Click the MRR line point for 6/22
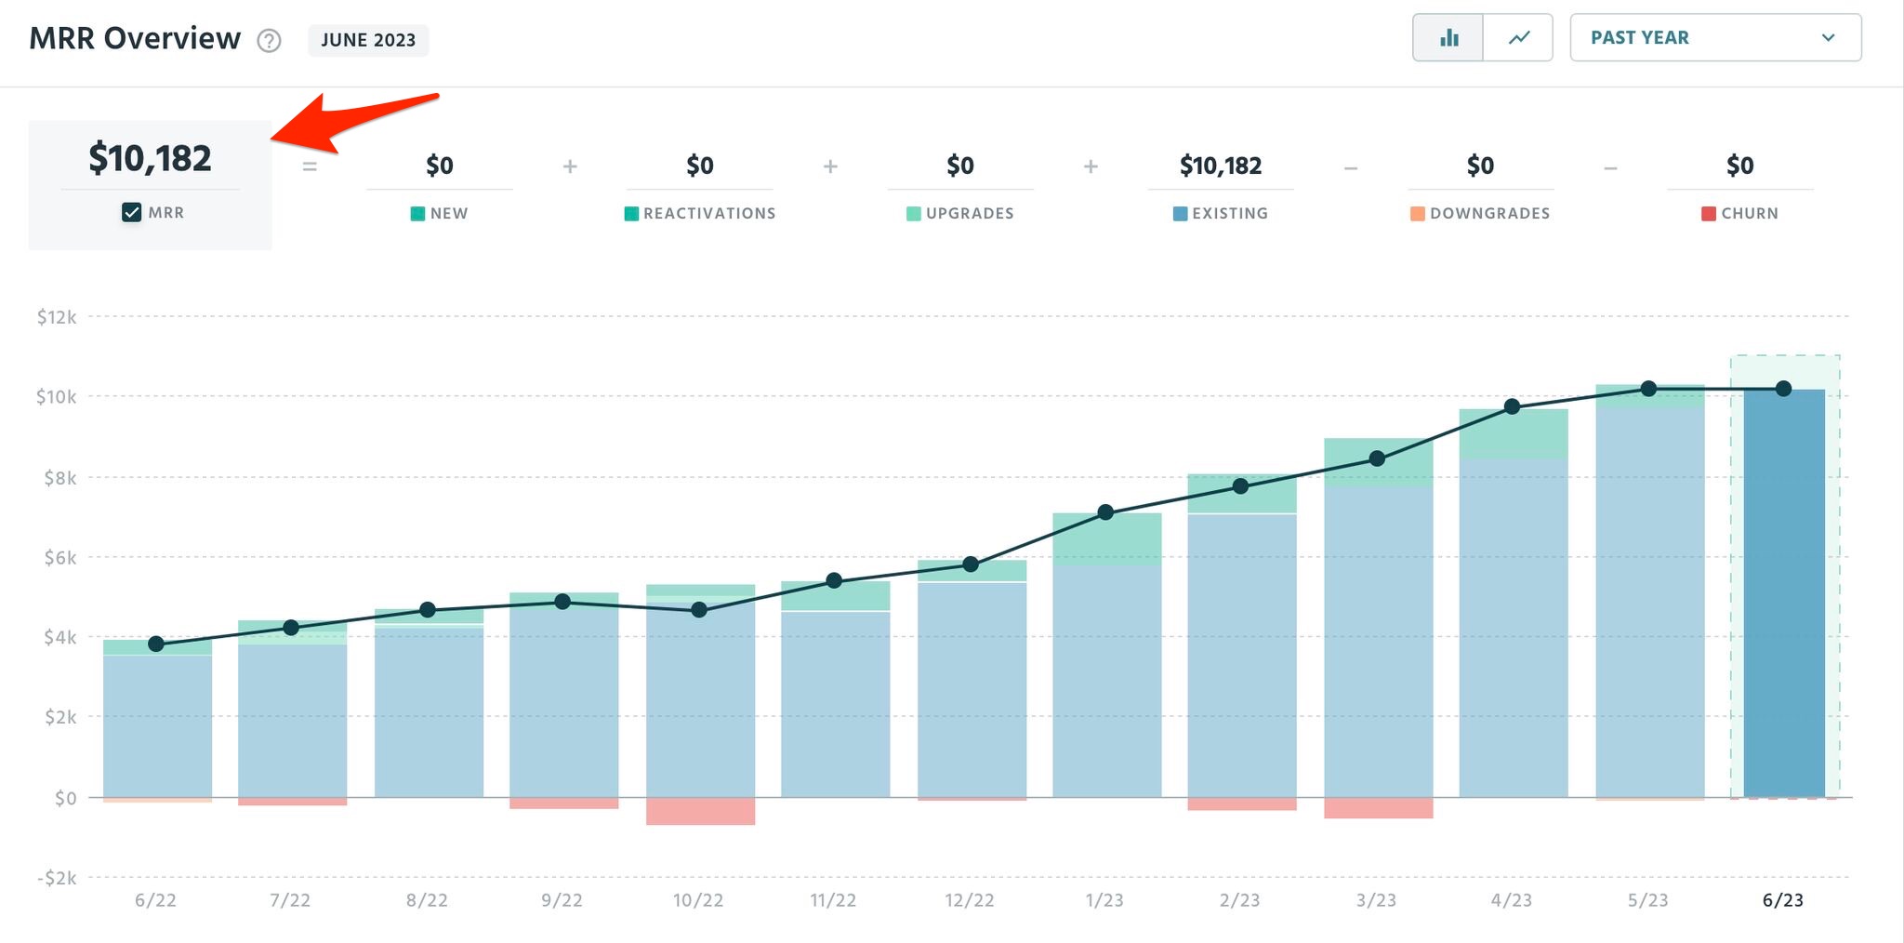The image size is (1904, 943). pos(156,644)
